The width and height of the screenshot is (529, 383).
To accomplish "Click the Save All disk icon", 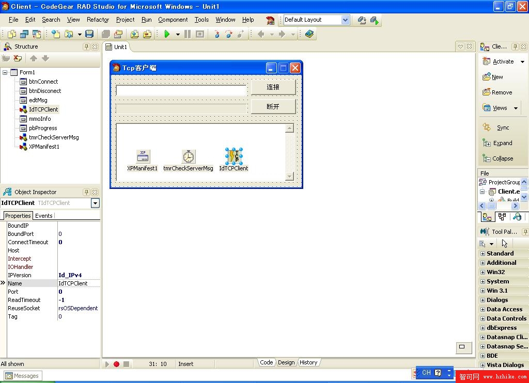I will click(89, 34).
